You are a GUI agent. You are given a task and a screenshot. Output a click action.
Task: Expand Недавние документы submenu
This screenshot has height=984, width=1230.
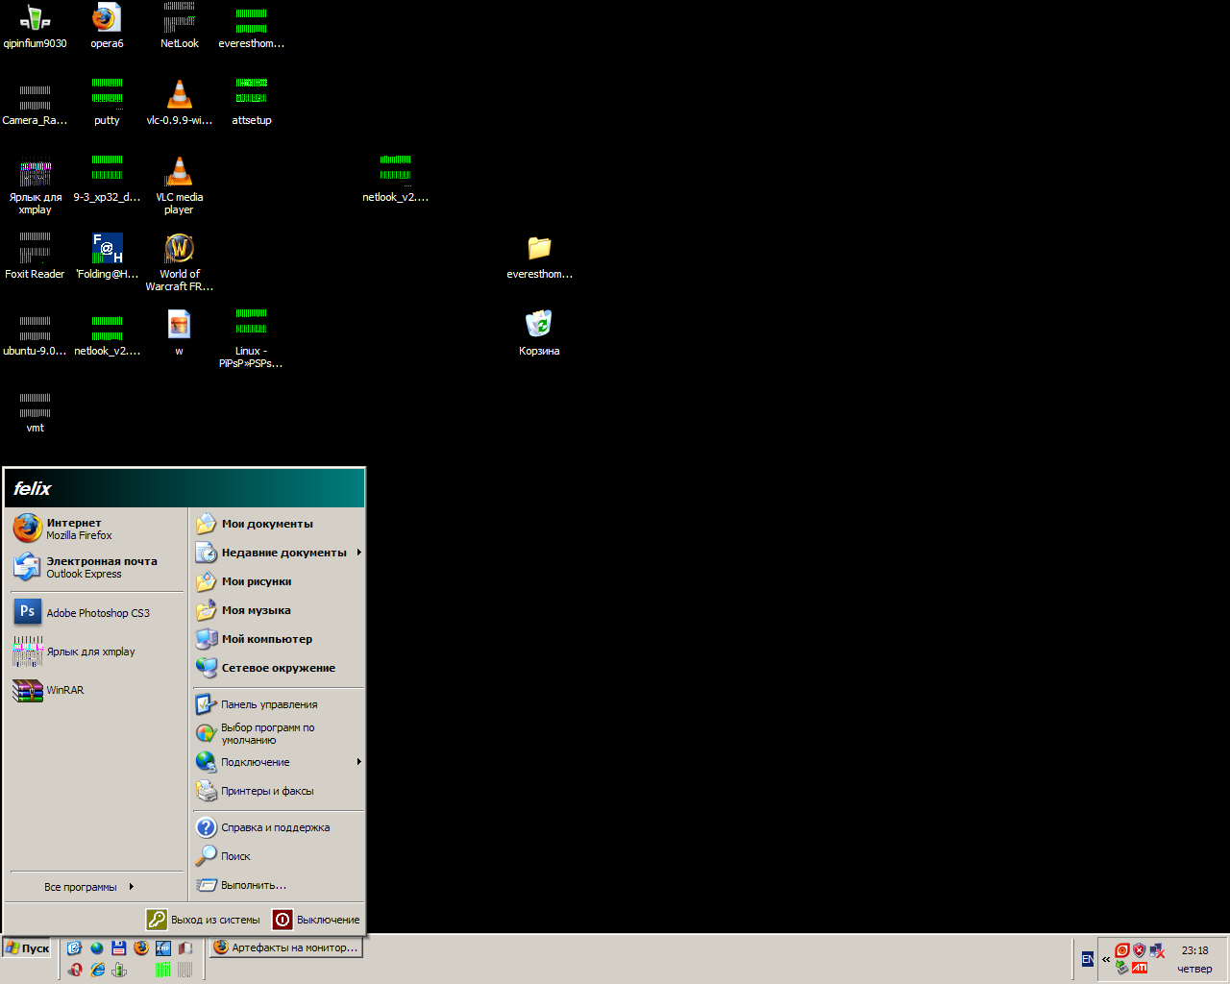[283, 553]
